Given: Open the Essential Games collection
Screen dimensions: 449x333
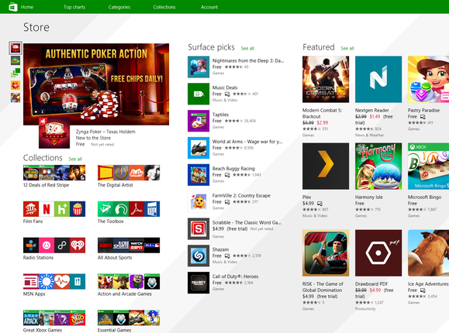Looking at the screenshot, I should [129, 321].
